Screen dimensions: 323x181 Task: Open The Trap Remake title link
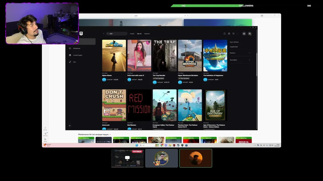point(159,75)
